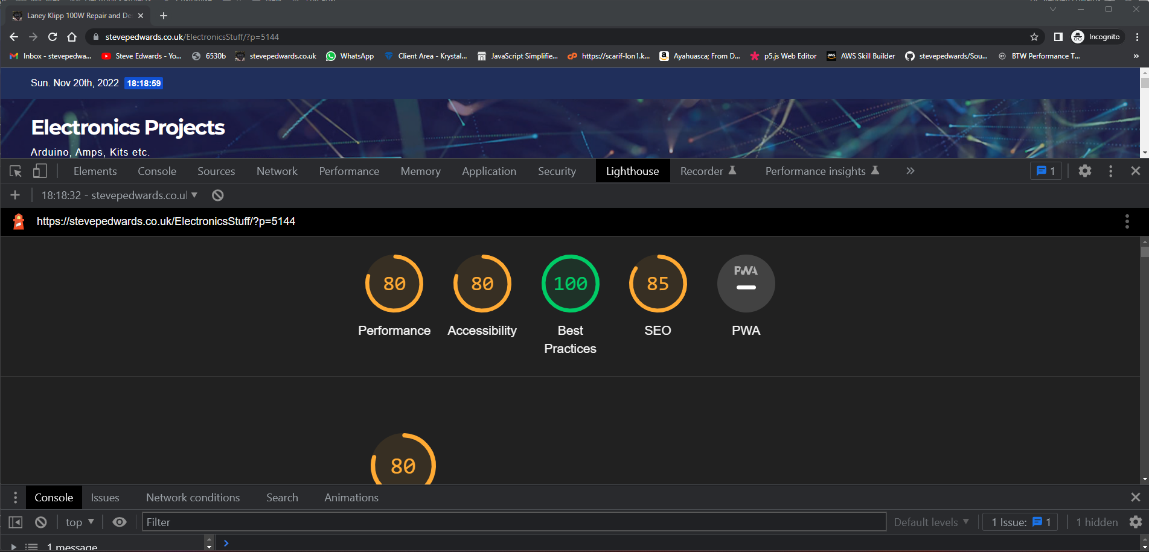Switch to the Network tab
1149x552 pixels.
[277, 171]
